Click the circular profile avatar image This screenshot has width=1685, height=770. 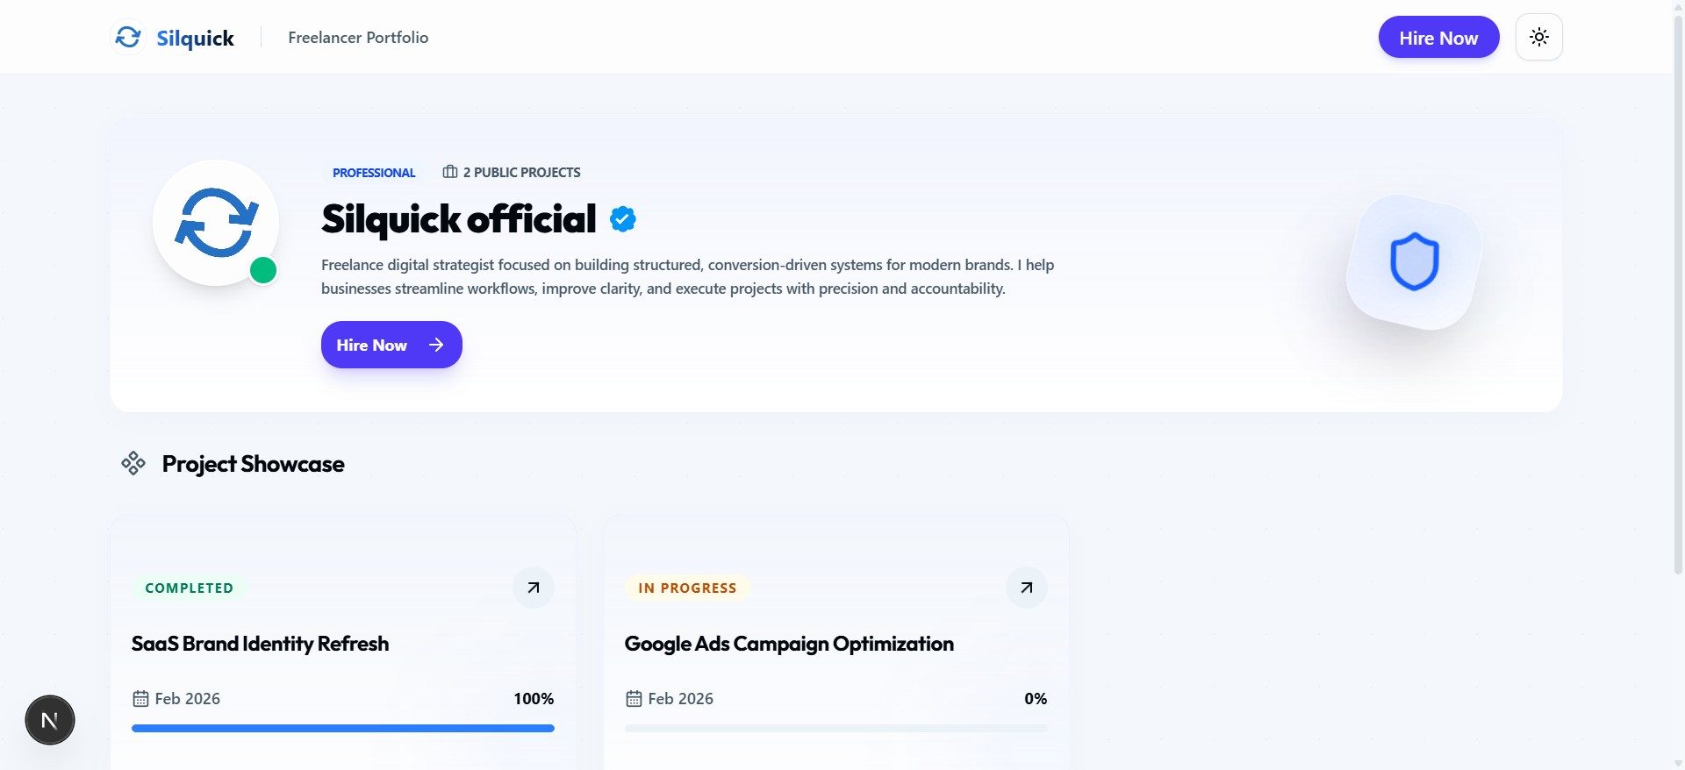[215, 223]
